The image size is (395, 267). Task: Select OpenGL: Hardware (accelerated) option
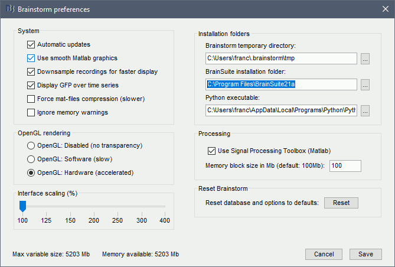click(31, 172)
